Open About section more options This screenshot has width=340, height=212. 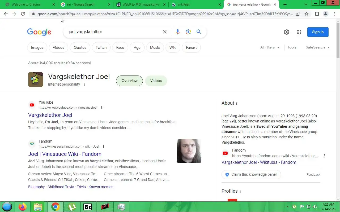pos(237,103)
